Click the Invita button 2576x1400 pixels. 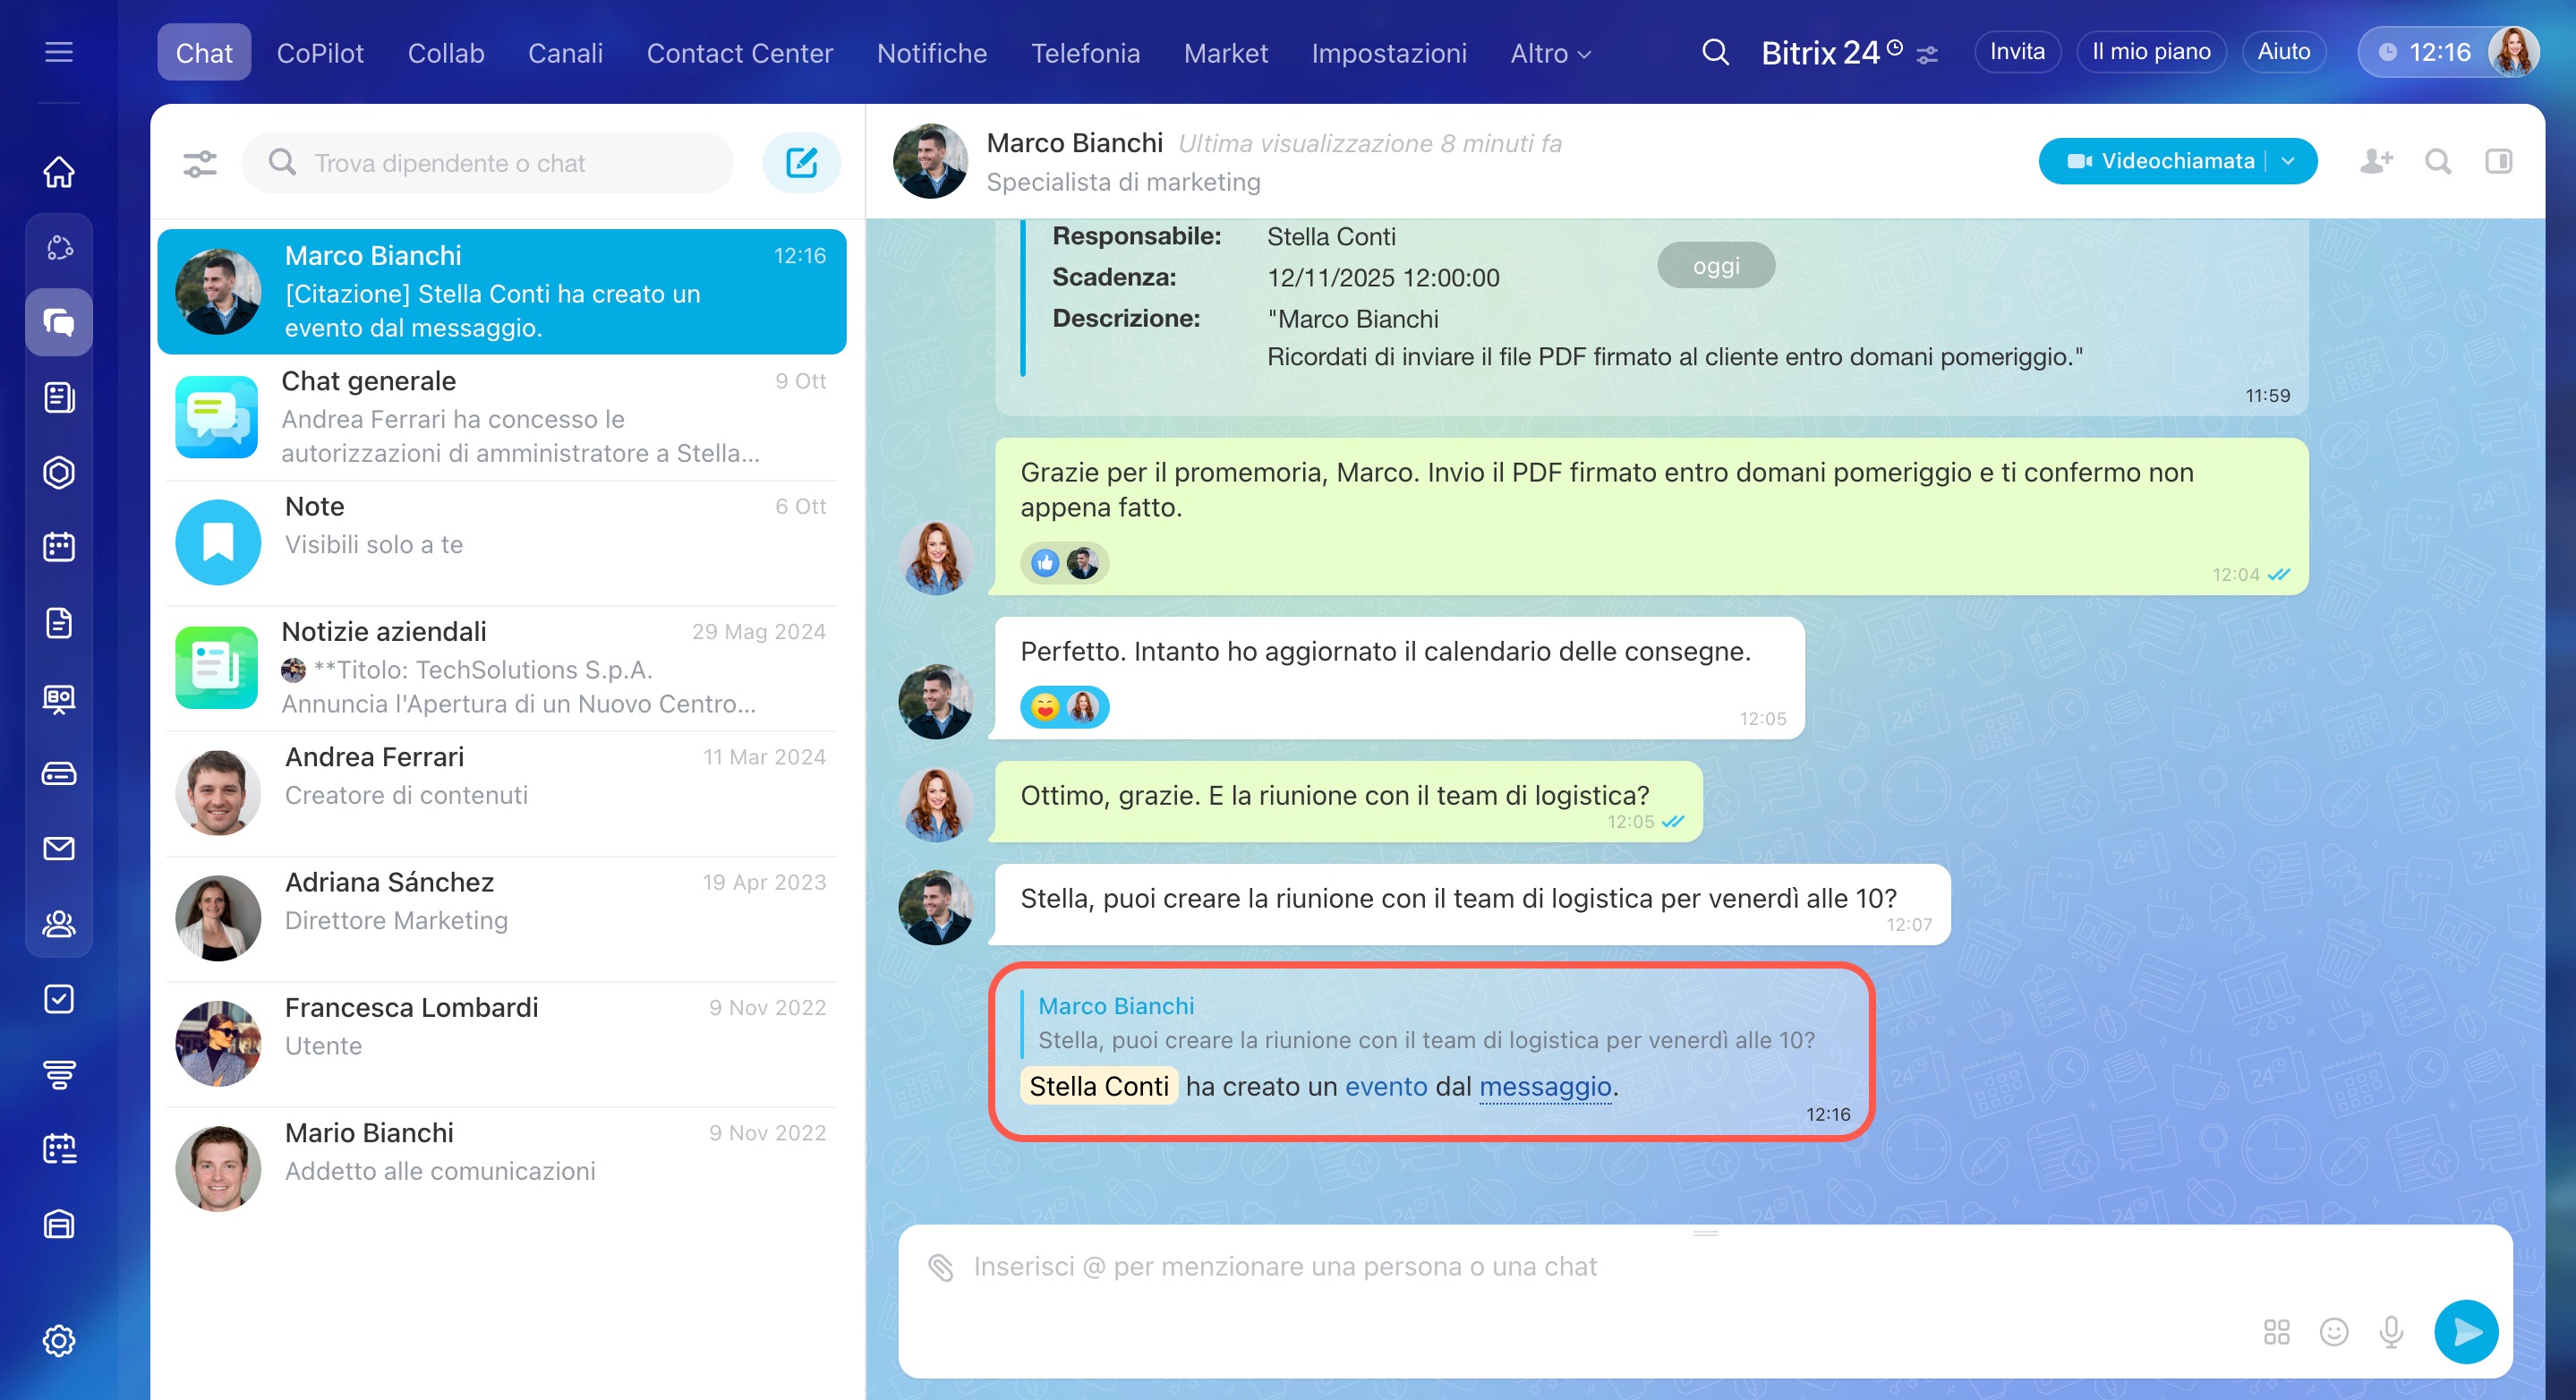click(x=2016, y=52)
